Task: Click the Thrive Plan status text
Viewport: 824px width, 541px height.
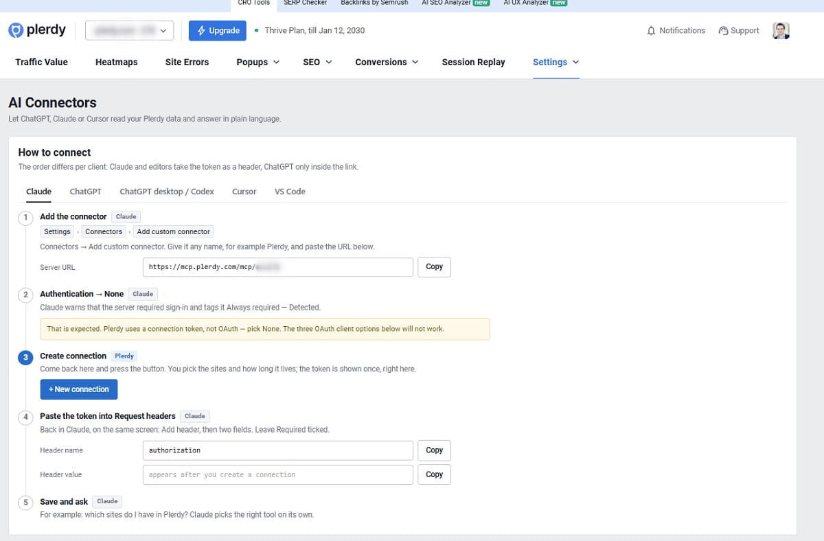Action: (314, 31)
